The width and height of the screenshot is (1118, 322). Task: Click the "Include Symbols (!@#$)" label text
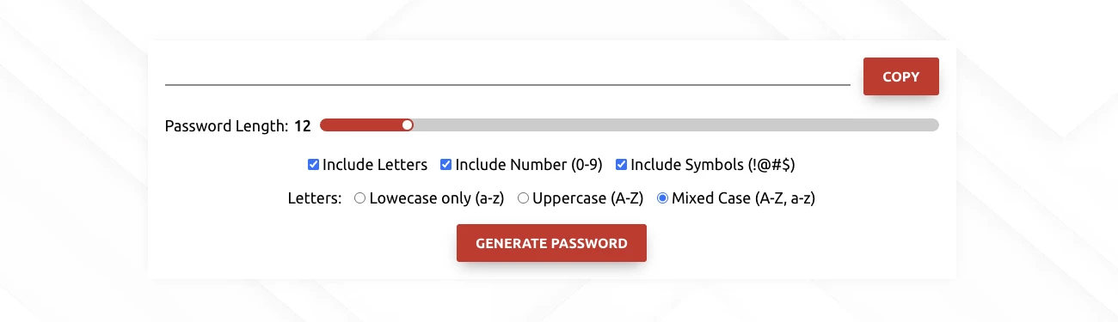[719, 164]
